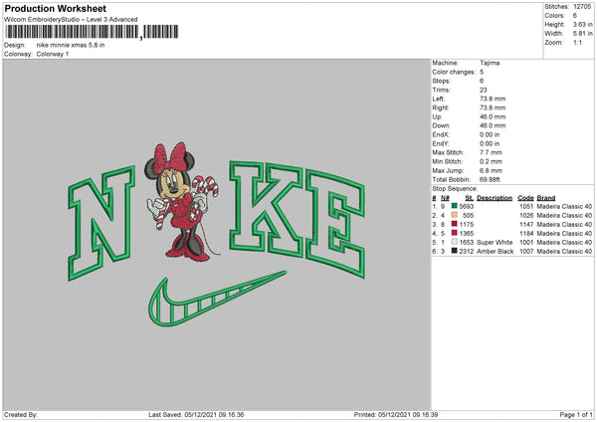The width and height of the screenshot is (597, 422).
Task: Select the red swatch beside stitch count 1175
Action: click(454, 224)
